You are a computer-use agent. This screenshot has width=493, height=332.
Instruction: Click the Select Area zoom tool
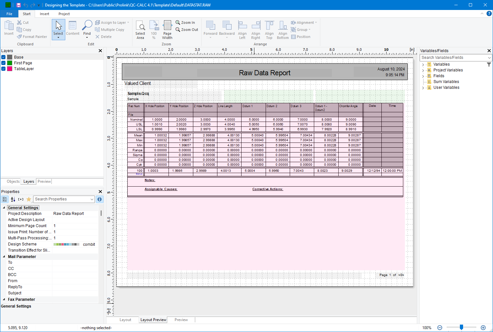[x=140, y=29]
